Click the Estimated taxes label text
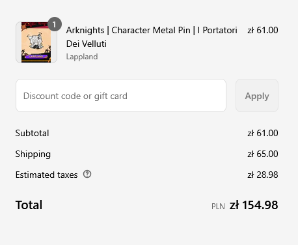The width and height of the screenshot is (298, 245). pyautogui.click(x=46, y=175)
